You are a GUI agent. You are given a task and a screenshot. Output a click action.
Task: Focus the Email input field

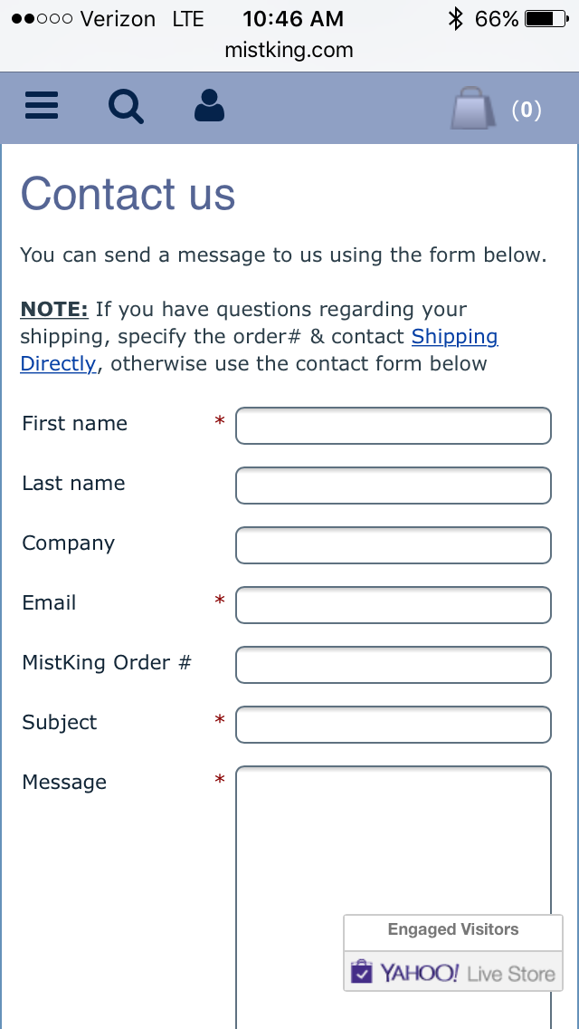point(394,605)
